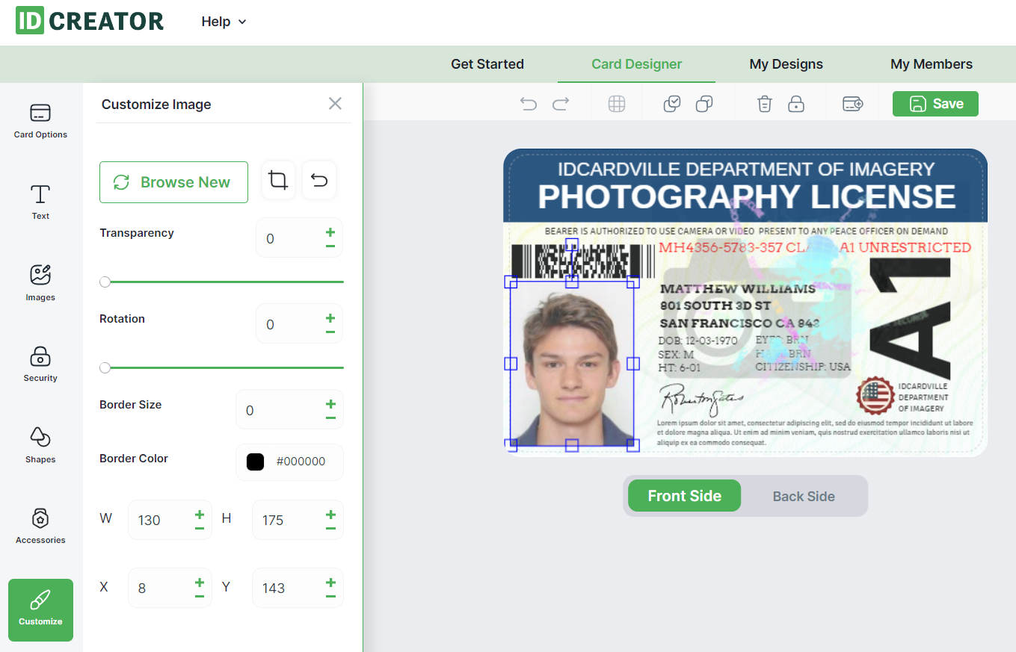Select the portrait photo on the card
The width and height of the screenshot is (1016, 652).
click(x=572, y=364)
